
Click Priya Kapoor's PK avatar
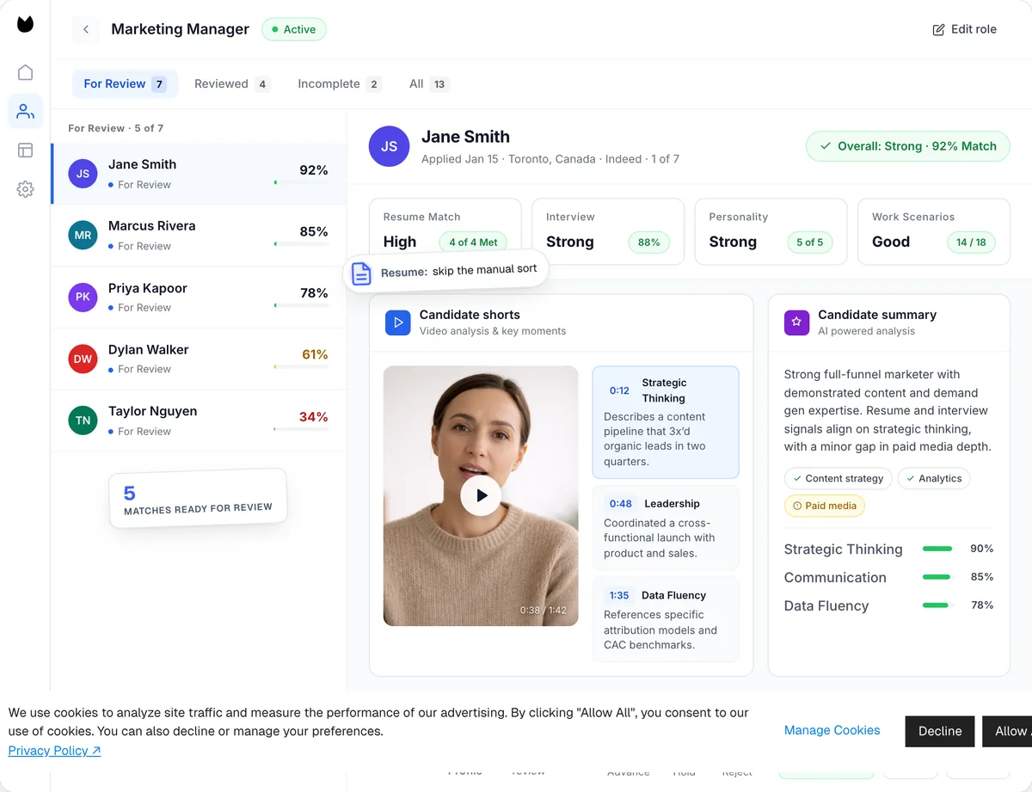[83, 297]
